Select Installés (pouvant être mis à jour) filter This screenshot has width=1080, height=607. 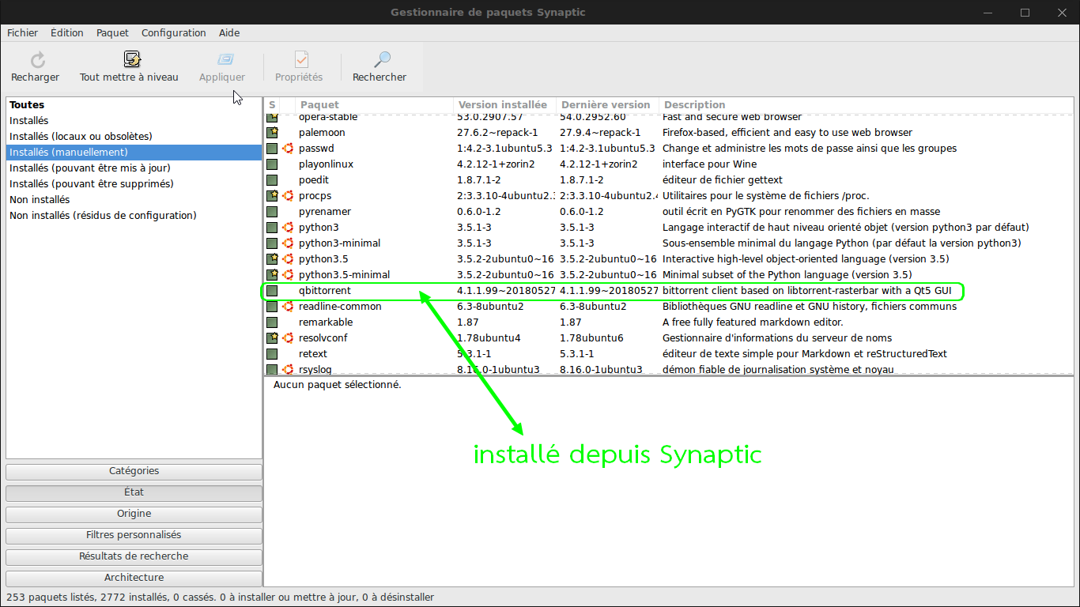[89, 168]
